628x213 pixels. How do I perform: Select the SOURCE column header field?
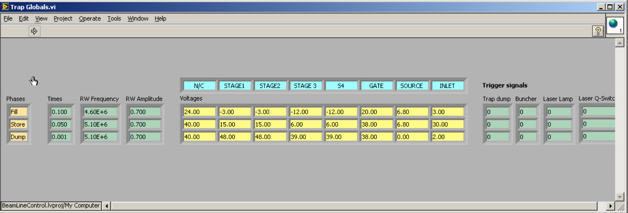point(412,86)
